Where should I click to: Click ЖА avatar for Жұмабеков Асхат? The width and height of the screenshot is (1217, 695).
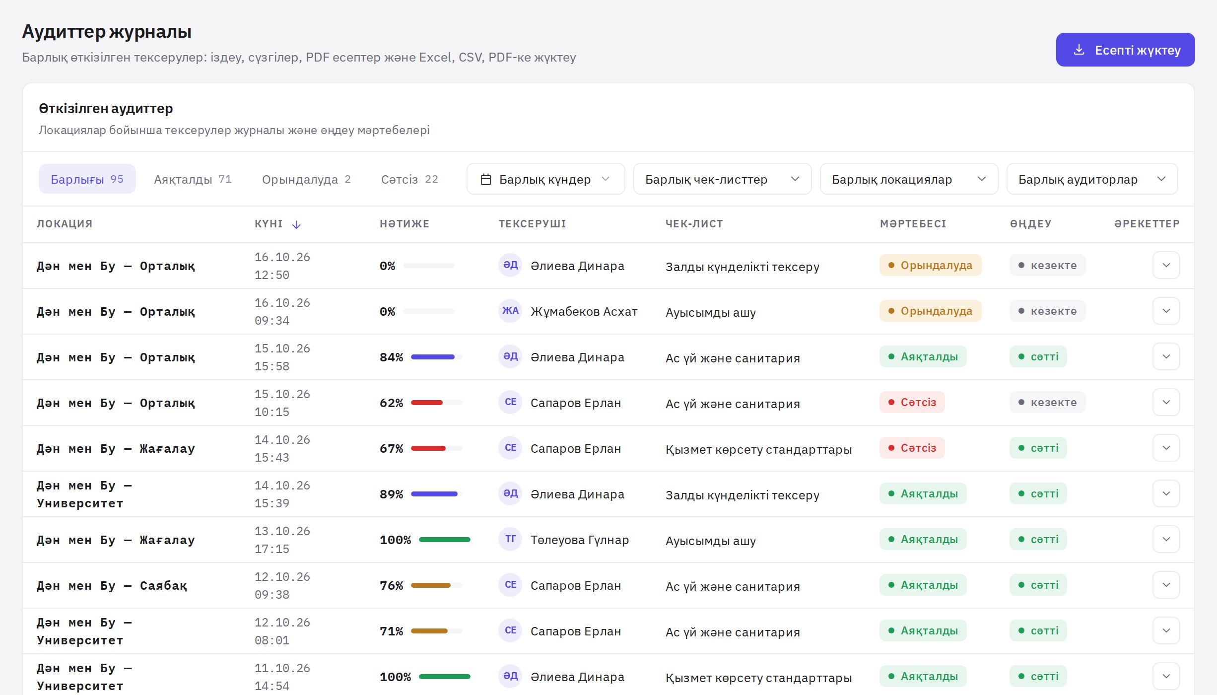(510, 311)
